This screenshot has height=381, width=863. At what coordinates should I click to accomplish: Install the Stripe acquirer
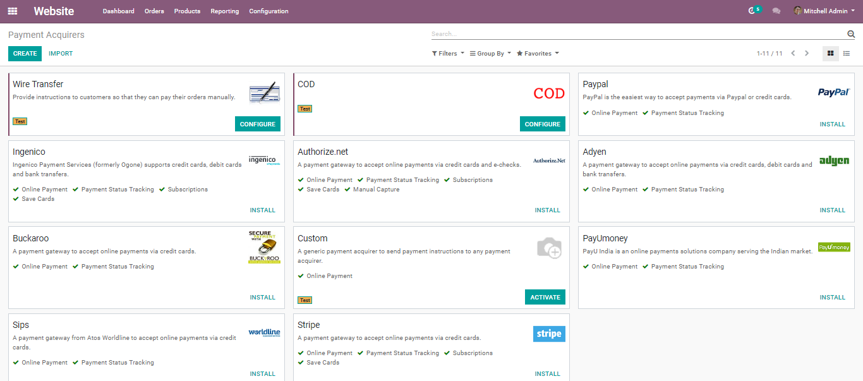548,374
